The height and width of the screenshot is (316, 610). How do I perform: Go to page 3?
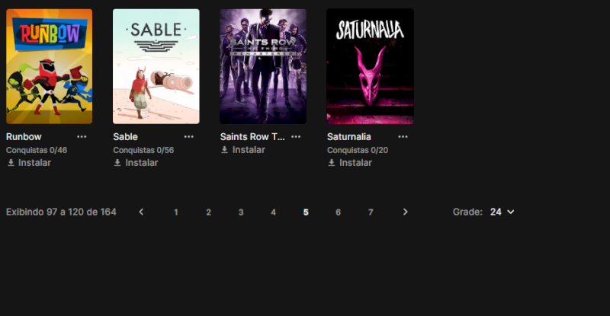coord(241,212)
